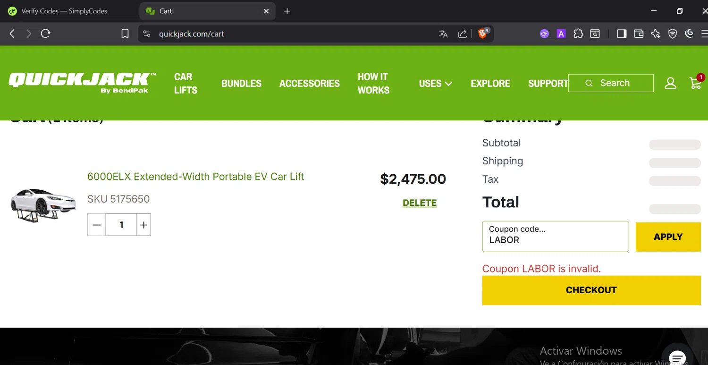Click the QuickJack by BendPak logo
708x365 pixels.
82,83
